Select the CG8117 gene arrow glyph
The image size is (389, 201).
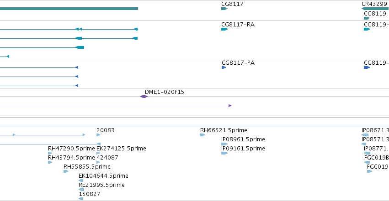(224, 9)
